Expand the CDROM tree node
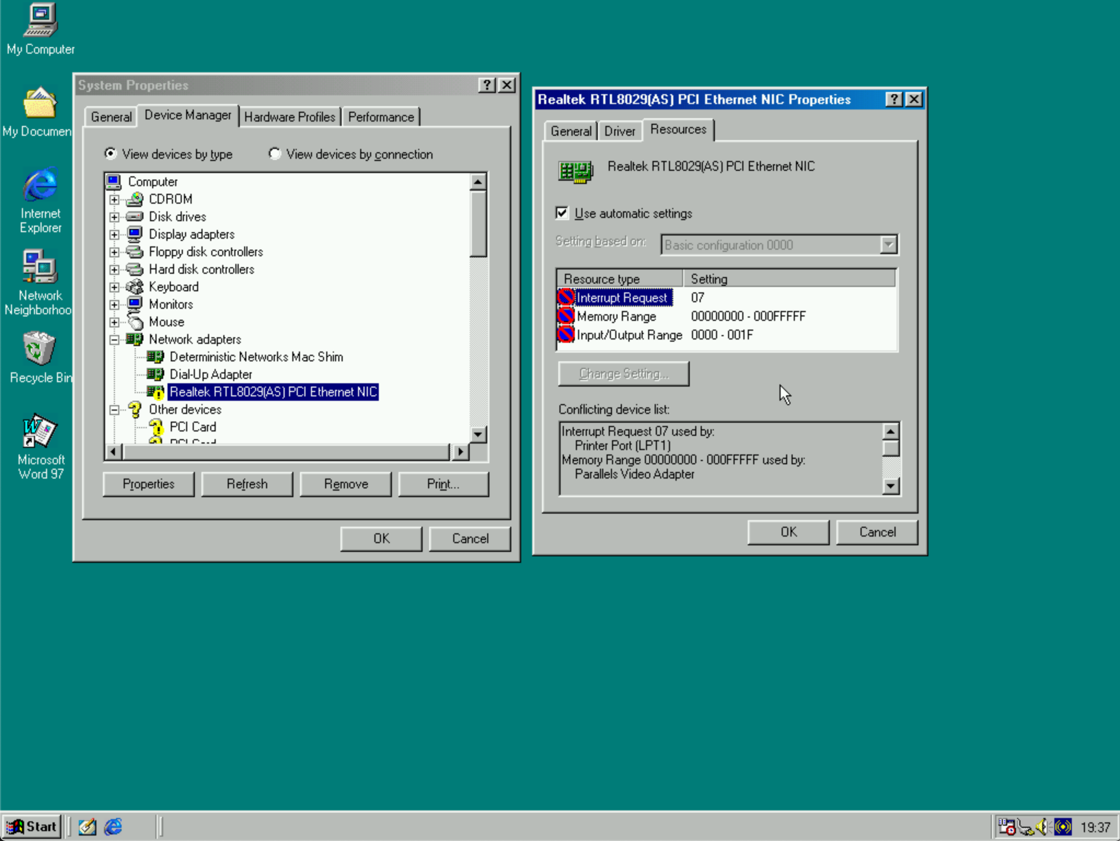The width and height of the screenshot is (1120, 841). [114, 199]
